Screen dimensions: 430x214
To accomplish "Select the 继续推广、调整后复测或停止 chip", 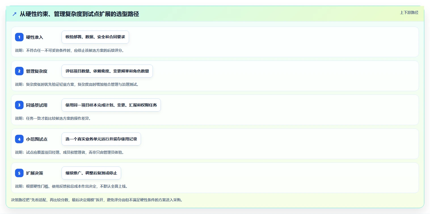I will pyautogui.click(x=91, y=173).
